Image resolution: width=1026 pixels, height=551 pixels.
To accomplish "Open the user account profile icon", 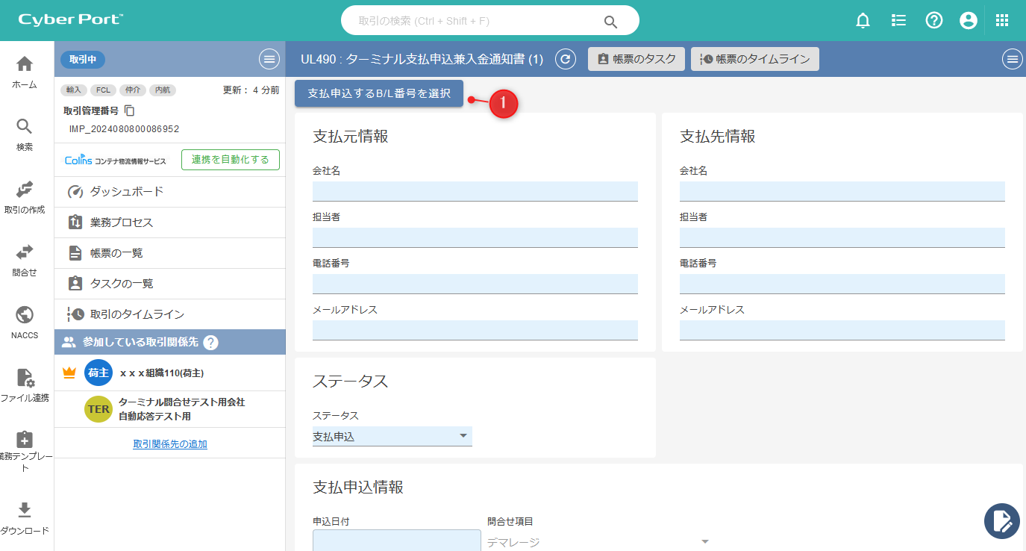I will tap(969, 21).
